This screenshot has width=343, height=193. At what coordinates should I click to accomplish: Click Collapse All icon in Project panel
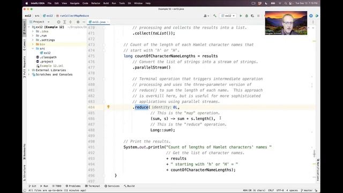[x=70, y=22]
